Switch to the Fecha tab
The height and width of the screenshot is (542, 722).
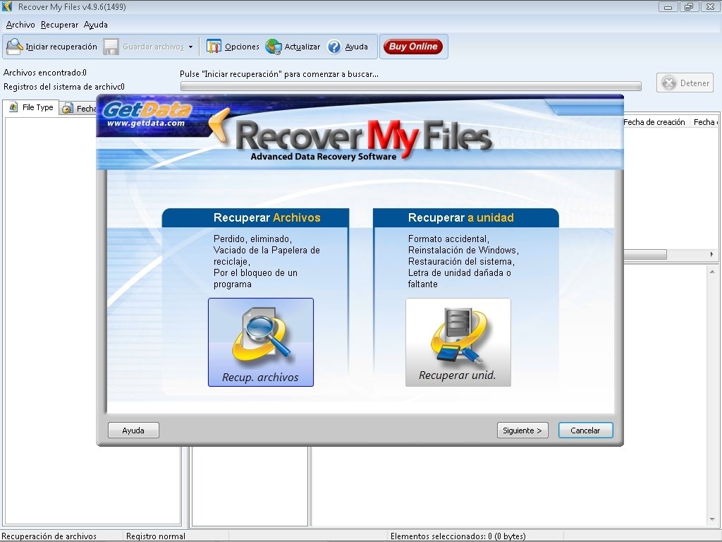[79, 109]
